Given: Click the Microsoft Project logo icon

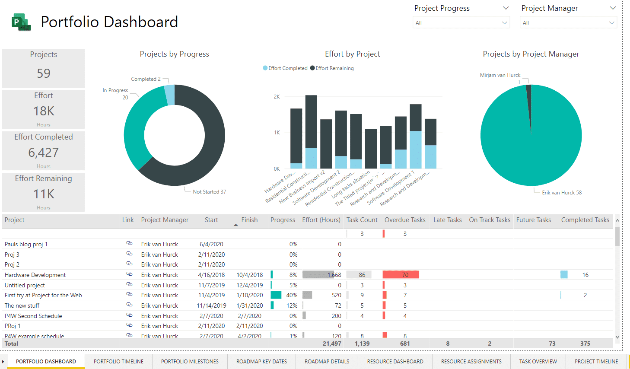Looking at the screenshot, I should (21, 22).
